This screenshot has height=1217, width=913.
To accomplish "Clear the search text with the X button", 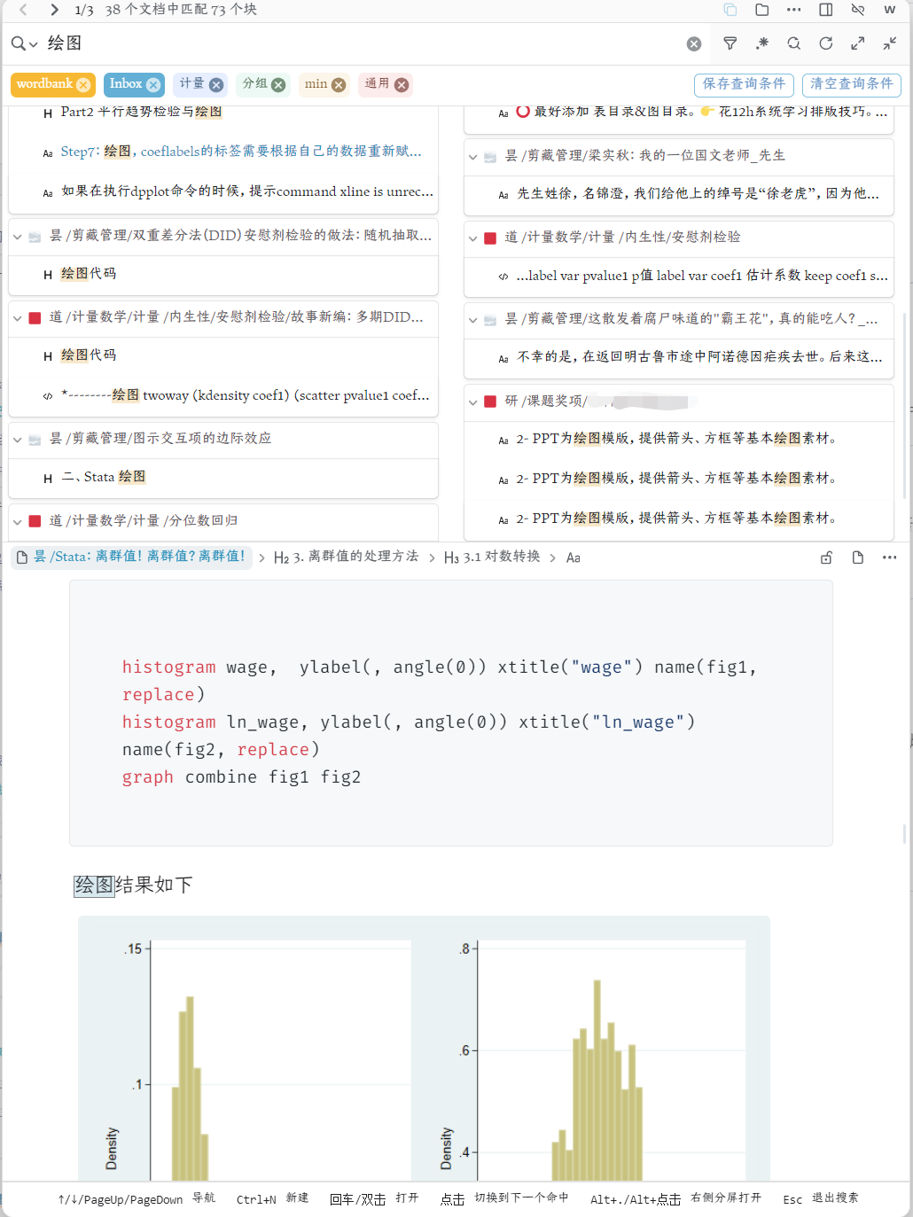I will coord(694,43).
